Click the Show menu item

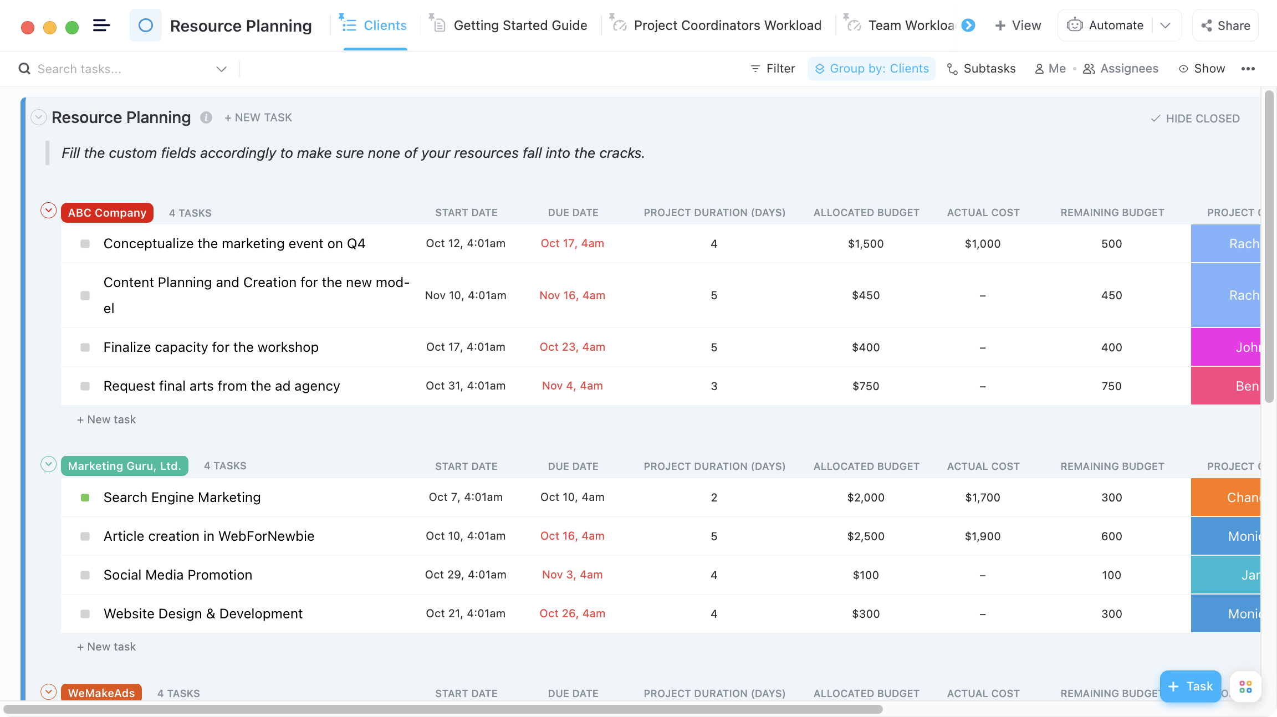click(1202, 68)
